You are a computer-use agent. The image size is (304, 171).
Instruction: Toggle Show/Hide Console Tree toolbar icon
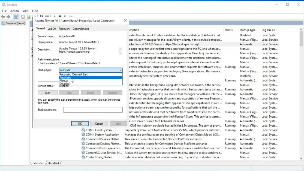16,17
